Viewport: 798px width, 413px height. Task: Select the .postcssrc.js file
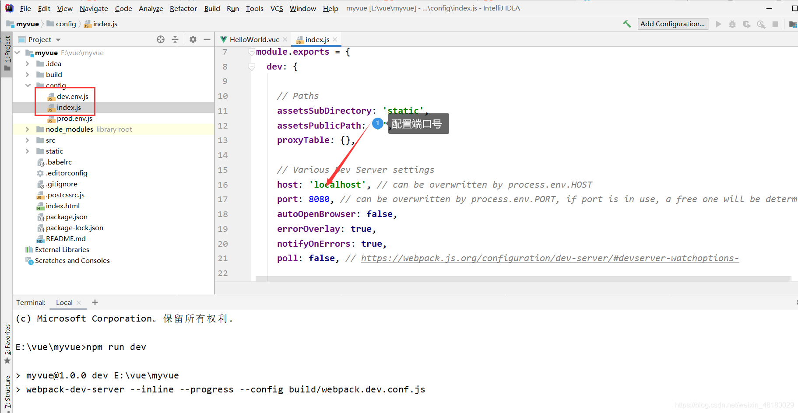click(60, 195)
